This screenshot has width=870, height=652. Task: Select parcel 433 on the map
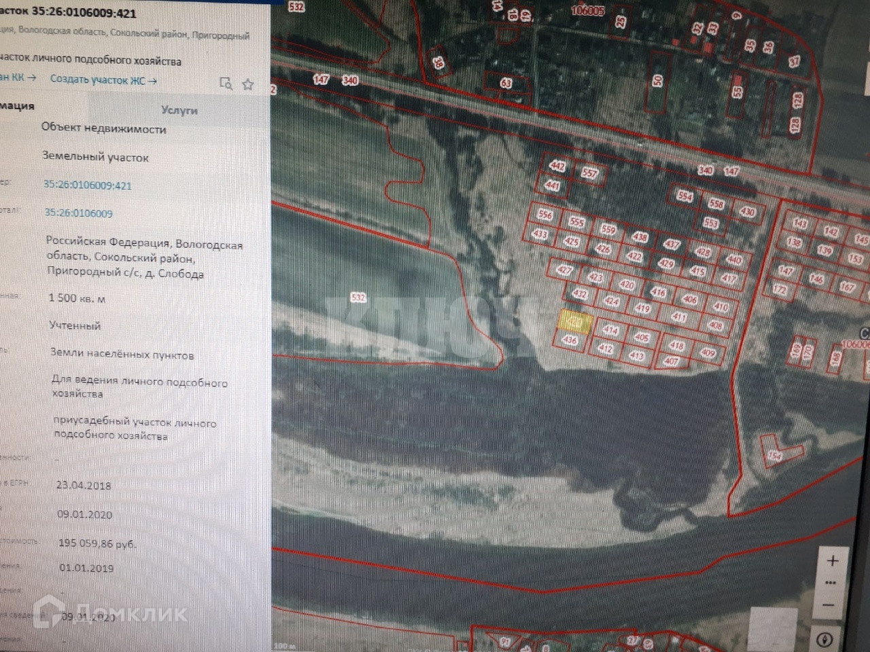point(540,234)
